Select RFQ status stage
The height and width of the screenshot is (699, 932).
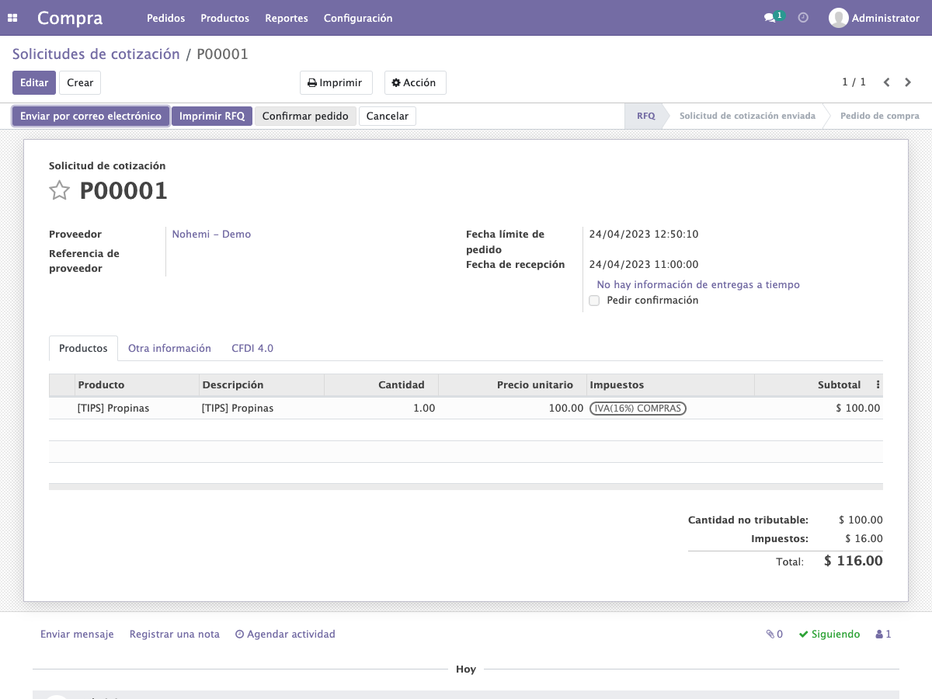(646, 116)
